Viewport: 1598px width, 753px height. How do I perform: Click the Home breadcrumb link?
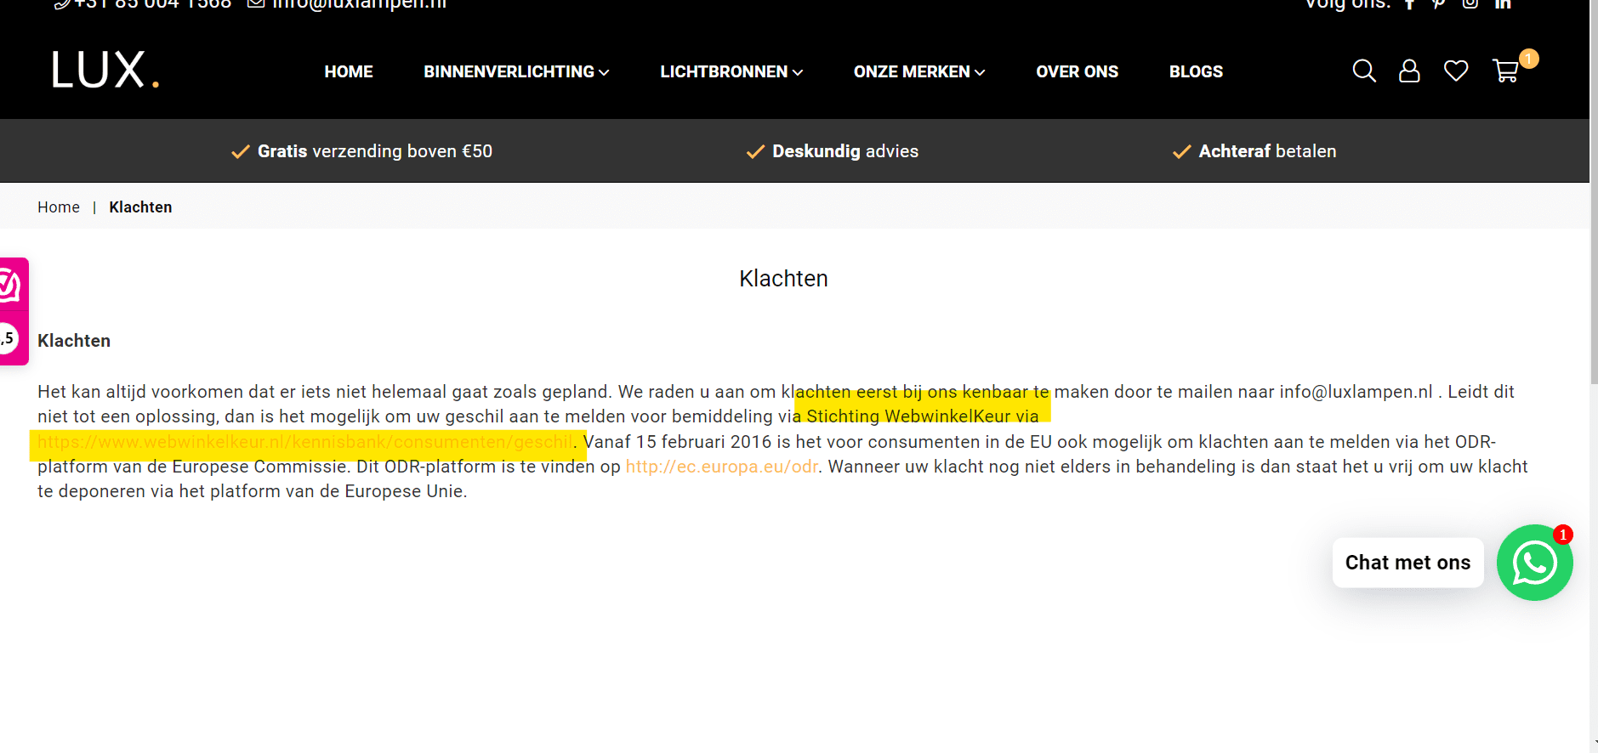pyautogui.click(x=59, y=207)
